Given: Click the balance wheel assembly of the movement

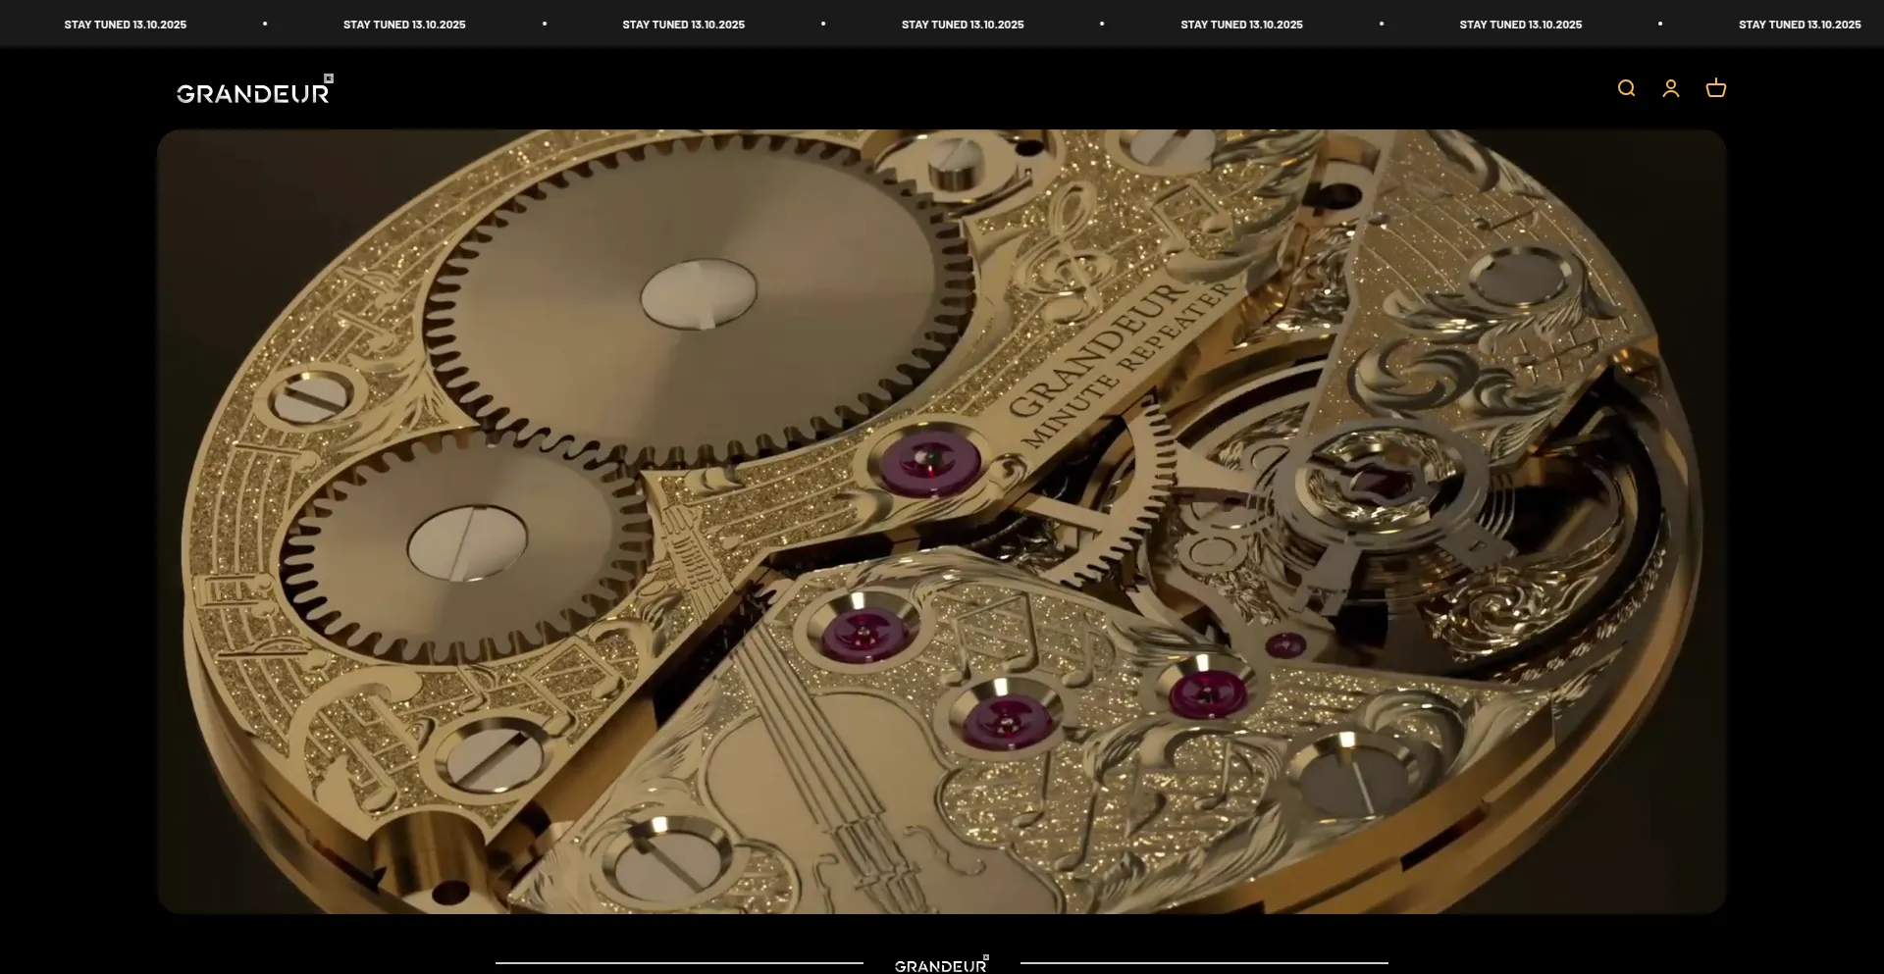Looking at the screenshot, I should click(x=1374, y=490).
